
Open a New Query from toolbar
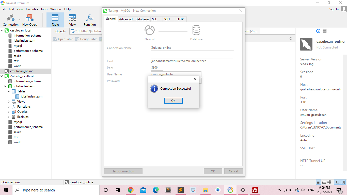[30, 20]
